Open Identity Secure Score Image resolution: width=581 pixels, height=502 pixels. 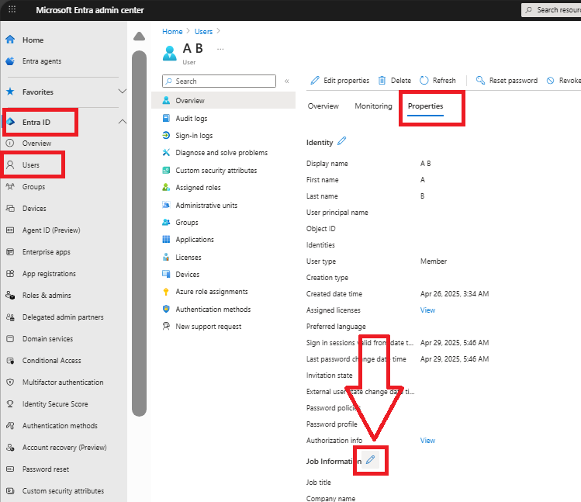click(x=55, y=404)
